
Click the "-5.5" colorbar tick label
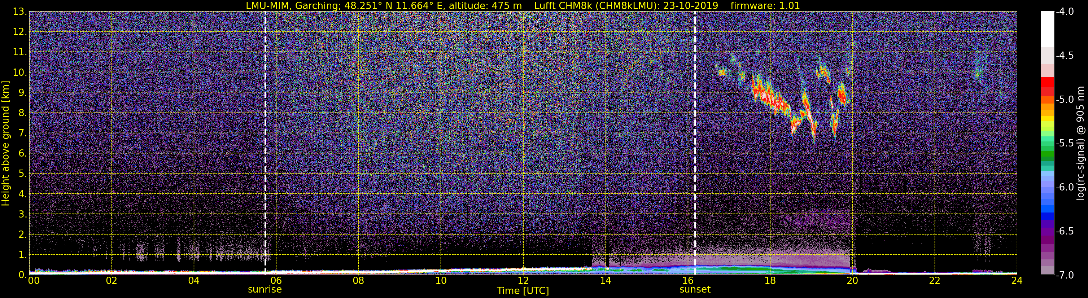pyautogui.click(x=1064, y=144)
